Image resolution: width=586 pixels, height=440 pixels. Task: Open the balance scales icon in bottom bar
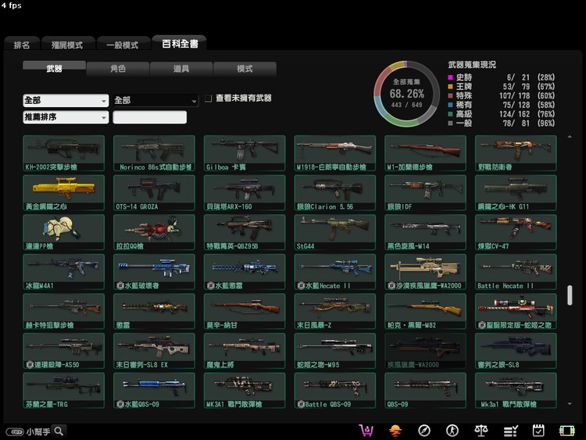tap(481, 431)
